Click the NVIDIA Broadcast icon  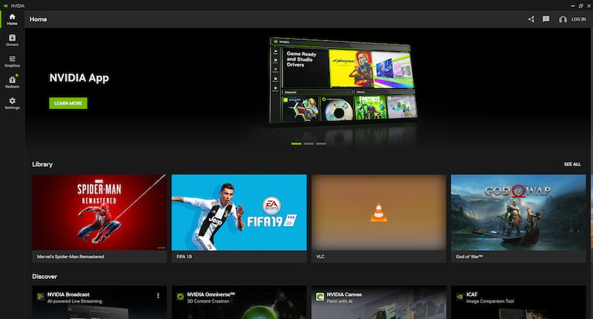point(41,297)
